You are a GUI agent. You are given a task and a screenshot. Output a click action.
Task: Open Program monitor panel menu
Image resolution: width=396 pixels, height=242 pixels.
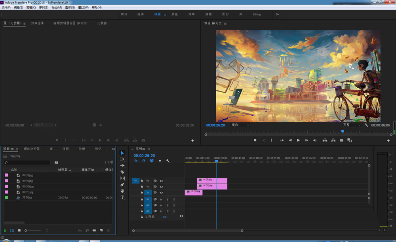225,23
